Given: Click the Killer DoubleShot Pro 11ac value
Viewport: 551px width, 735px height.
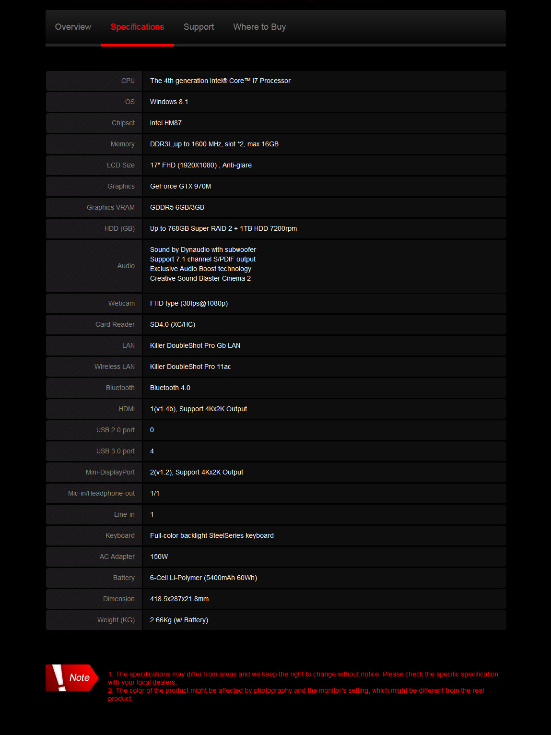Looking at the screenshot, I should [190, 367].
